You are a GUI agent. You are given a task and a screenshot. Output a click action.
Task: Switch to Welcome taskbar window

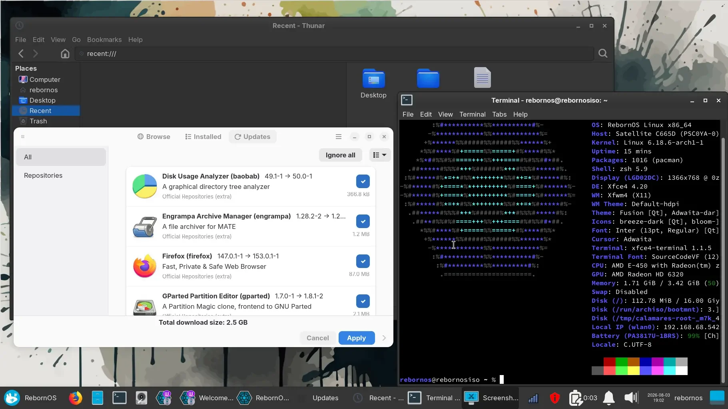[x=206, y=398]
